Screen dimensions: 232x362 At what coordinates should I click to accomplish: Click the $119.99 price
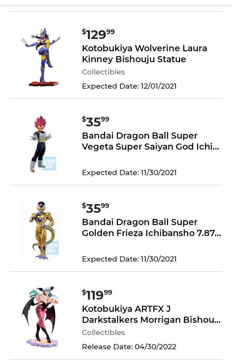[x=97, y=294]
